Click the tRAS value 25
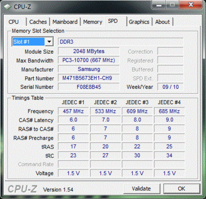Image resolution: width=206 pixels, height=199 pixels. 169,147
